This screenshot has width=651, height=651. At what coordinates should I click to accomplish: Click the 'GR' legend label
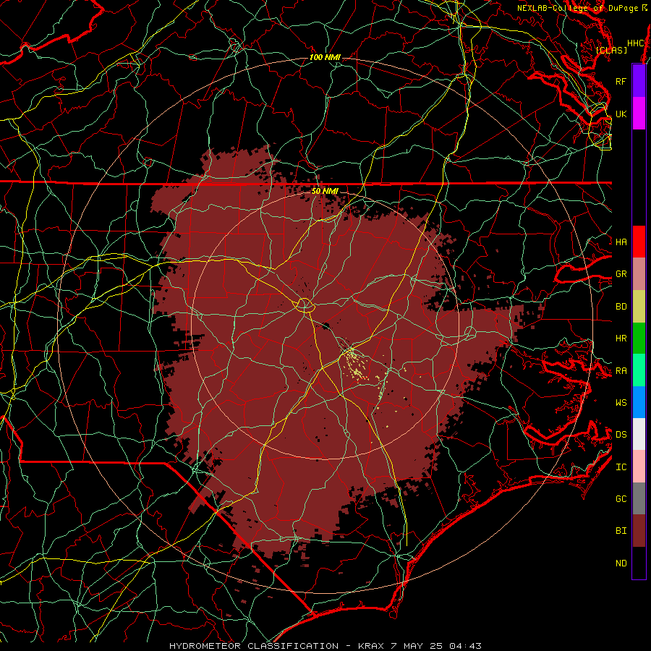tap(621, 274)
